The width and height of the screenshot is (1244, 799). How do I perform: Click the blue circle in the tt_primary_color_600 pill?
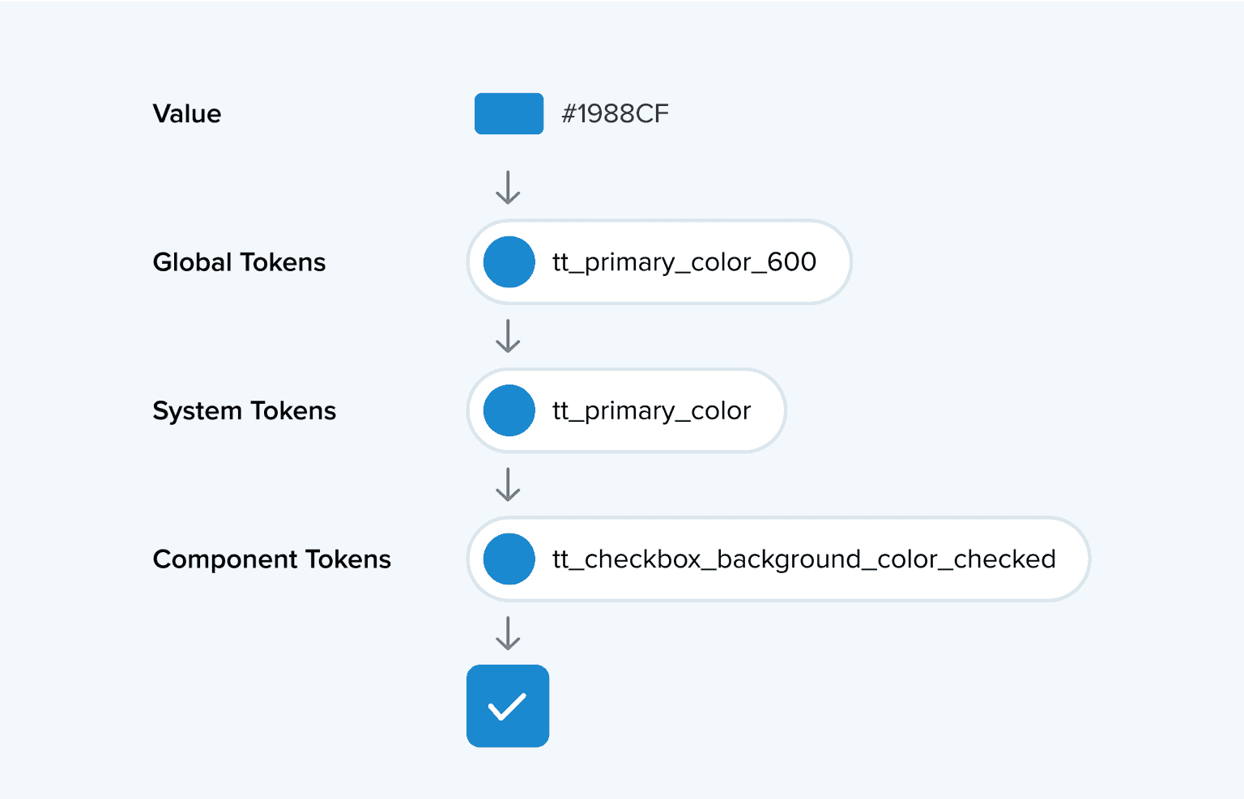pyautogui.click(x=509, y=262)
